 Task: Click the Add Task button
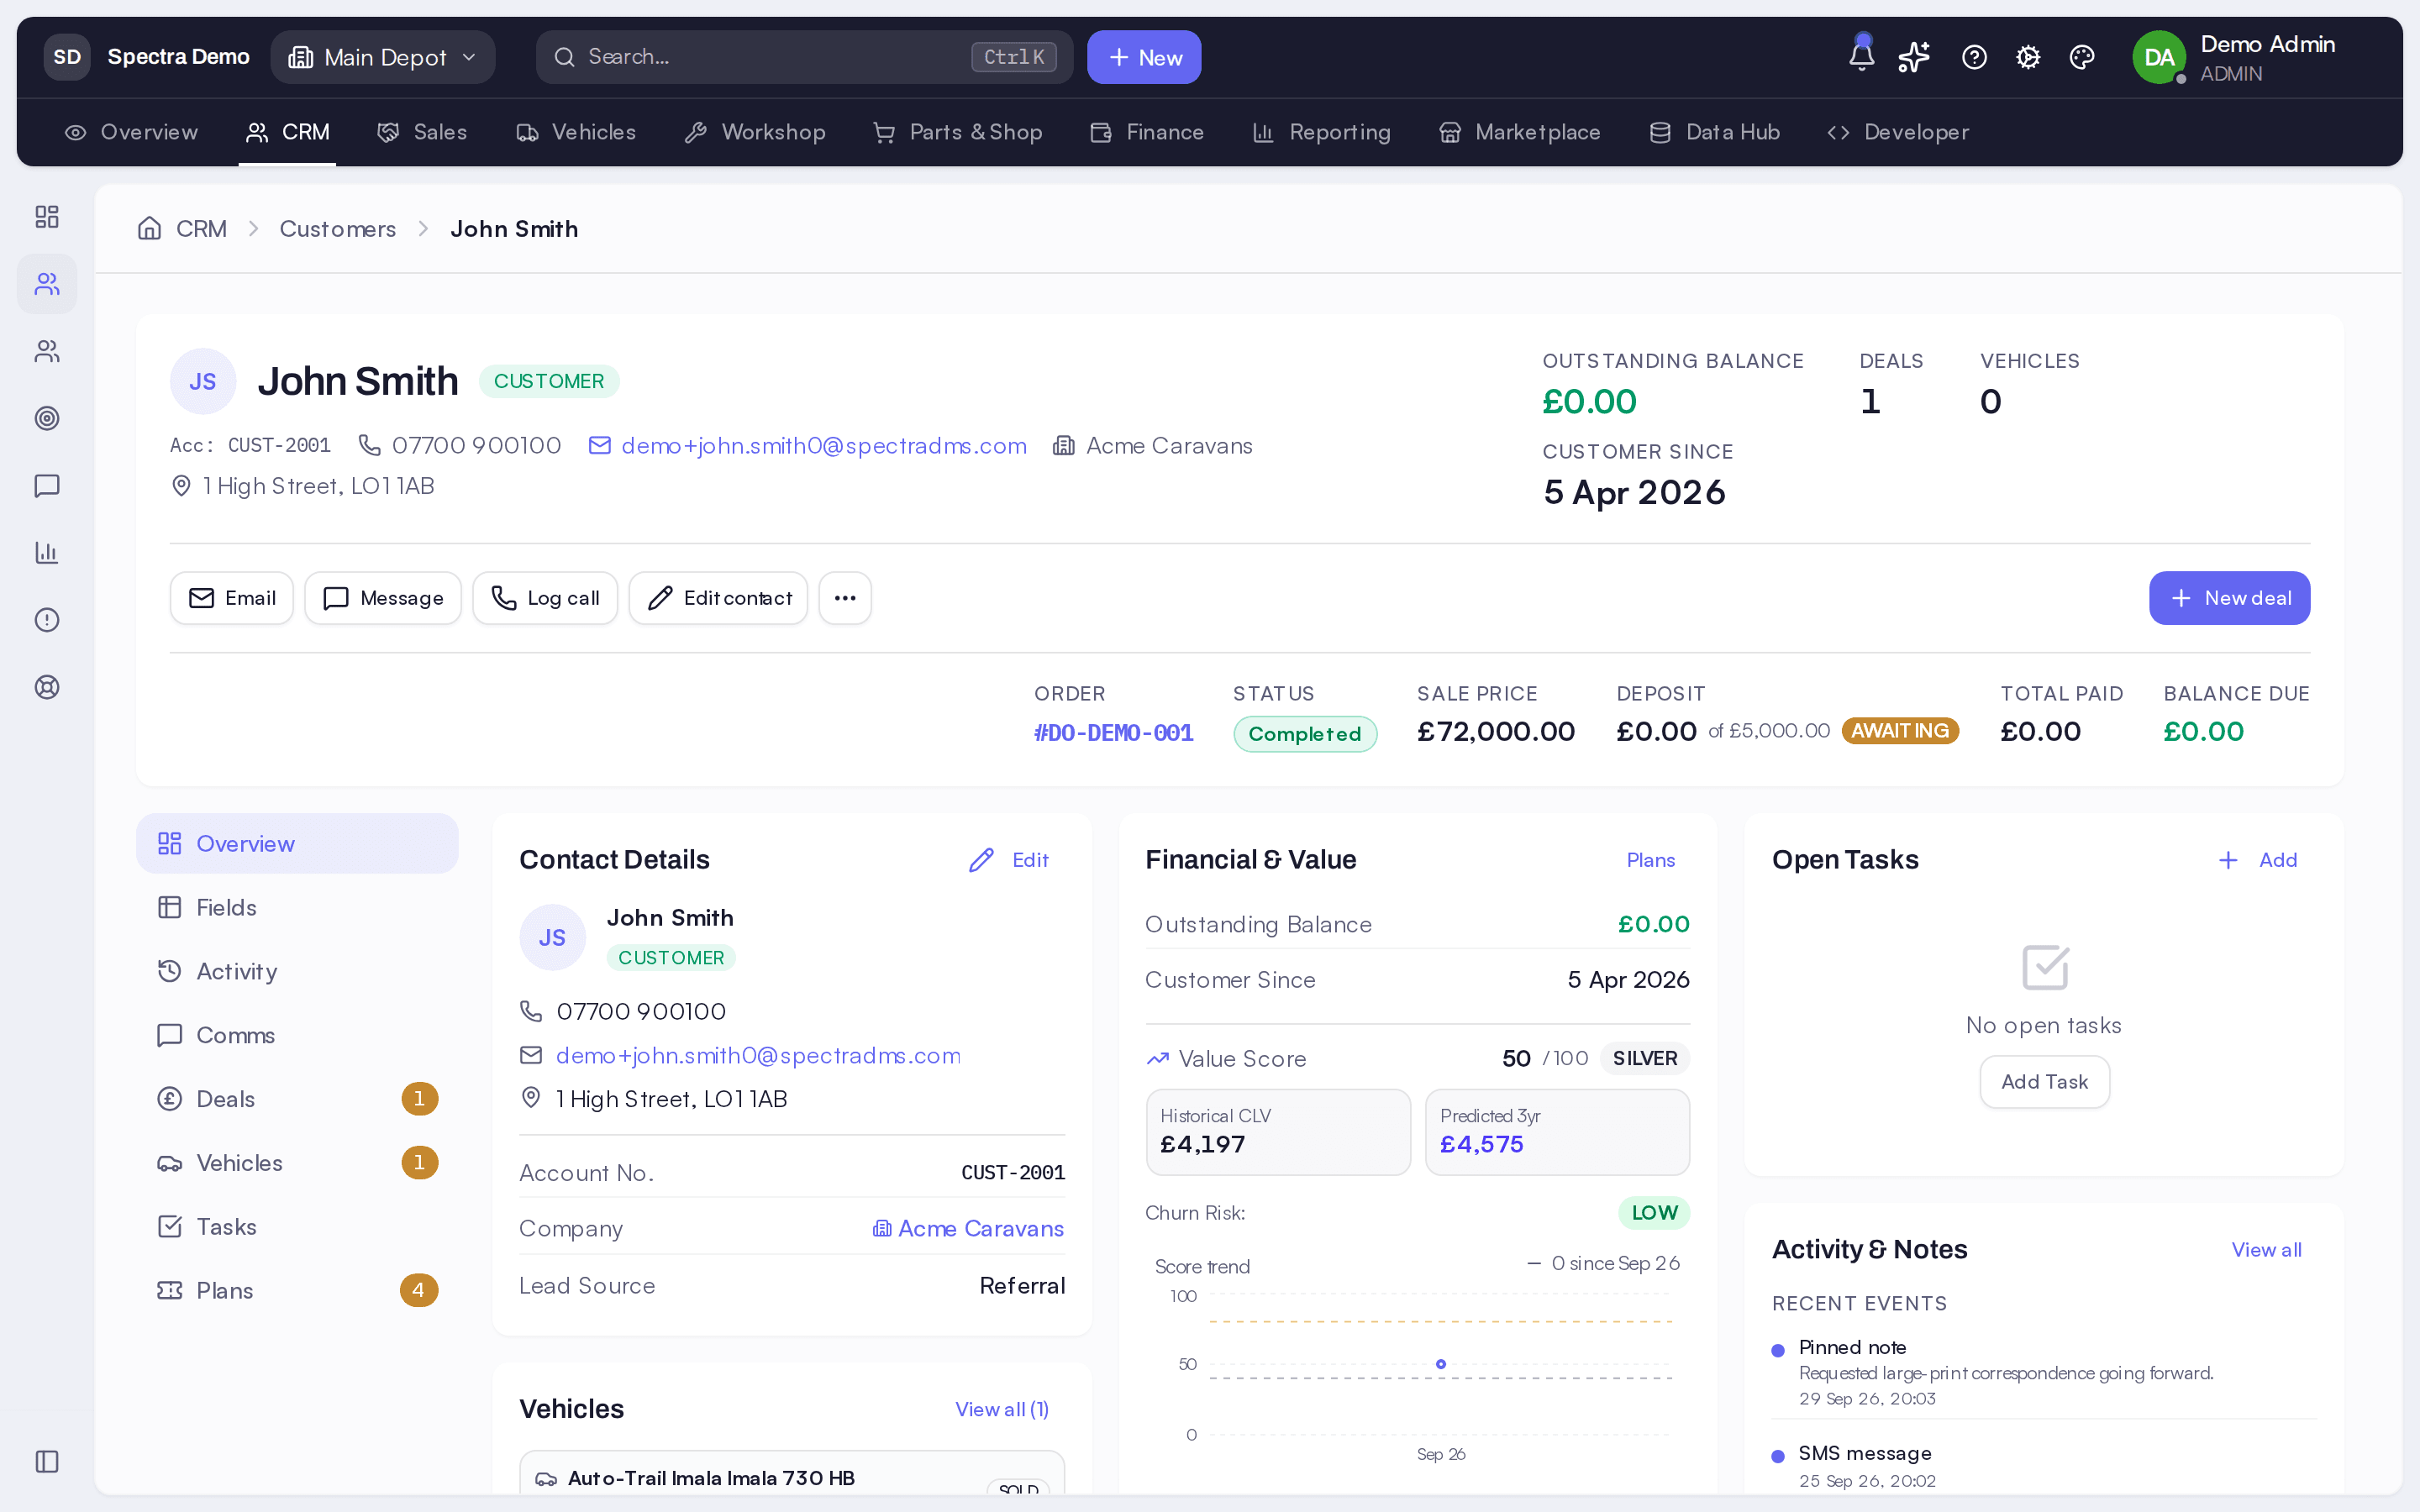[2045, 1082]
